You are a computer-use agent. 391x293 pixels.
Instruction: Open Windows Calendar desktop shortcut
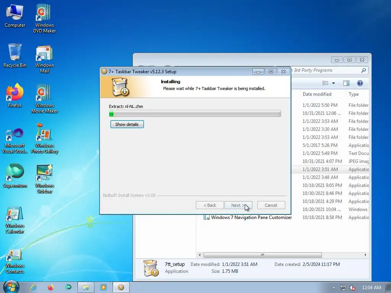click(x=15, y=220)
